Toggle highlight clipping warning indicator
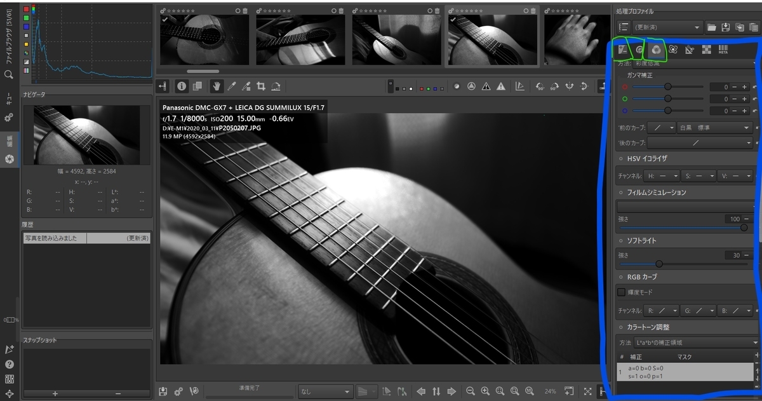This screenshot has width=762, height=401. coord(501,86)
